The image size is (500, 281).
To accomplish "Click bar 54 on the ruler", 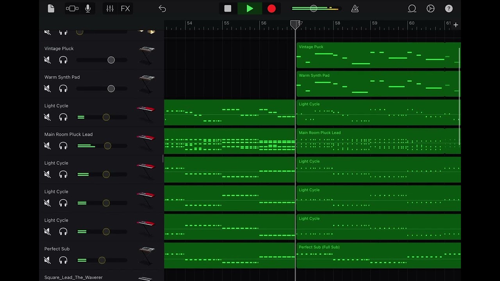I will [x=189, y=23].
